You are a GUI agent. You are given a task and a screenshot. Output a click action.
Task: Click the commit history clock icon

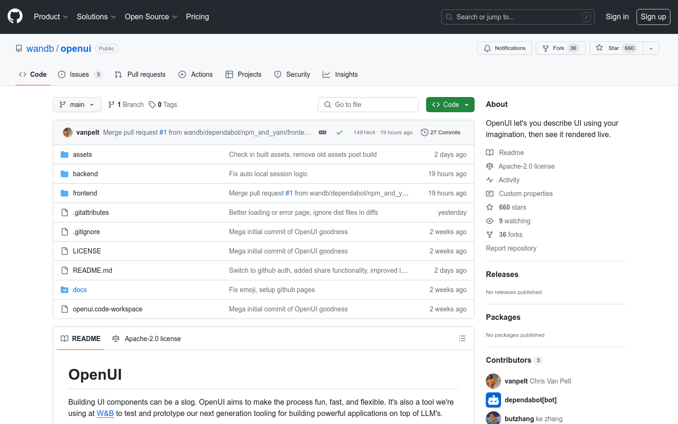pyautogui.click(x=425, y=132)
